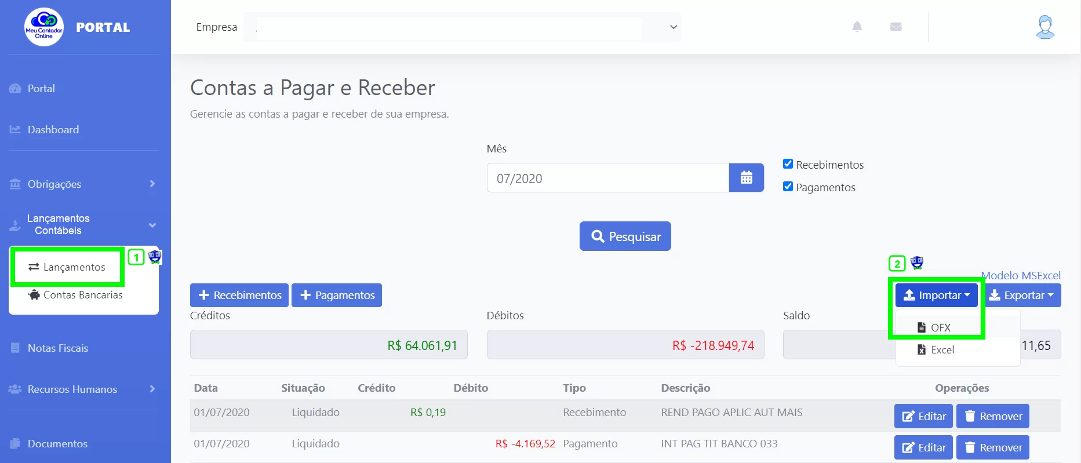Click the Documentos copy icon in sidebar
Viewport: 1081px width, 463px height.
pyautogui.click(x=15, y=444)
